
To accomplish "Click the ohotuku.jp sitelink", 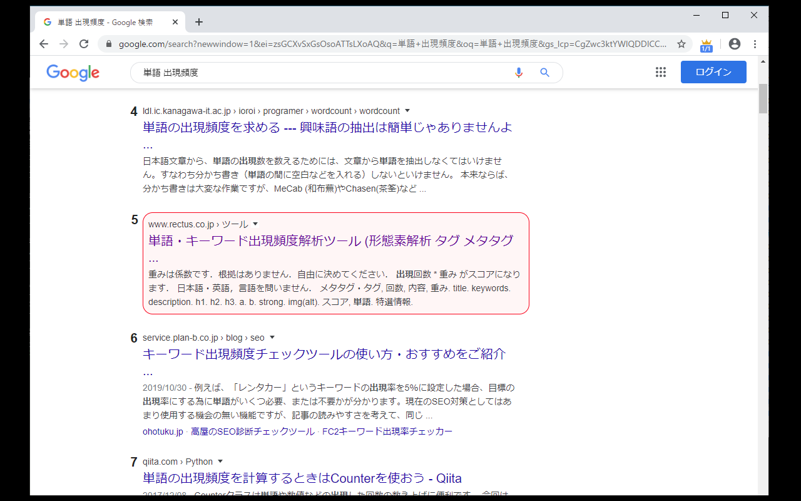I will pyautogui.click(x=163, y=431).
